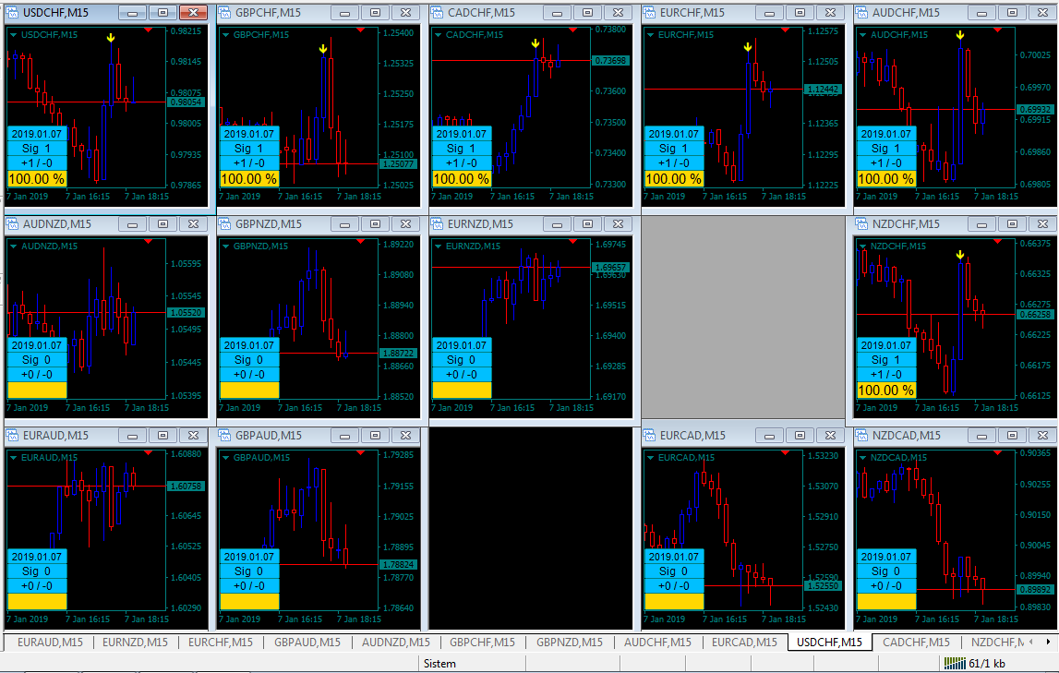The width and height of the screenshot is (1059, 673).
Task: Click the chart icon in AUDCHF,M15 title bar
Action: tap(861, 12)
